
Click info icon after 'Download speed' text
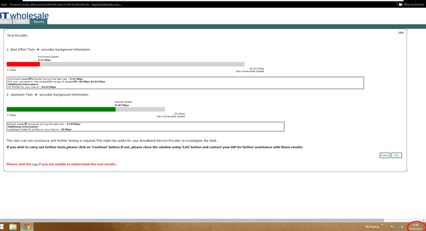(x=30, y=78)
